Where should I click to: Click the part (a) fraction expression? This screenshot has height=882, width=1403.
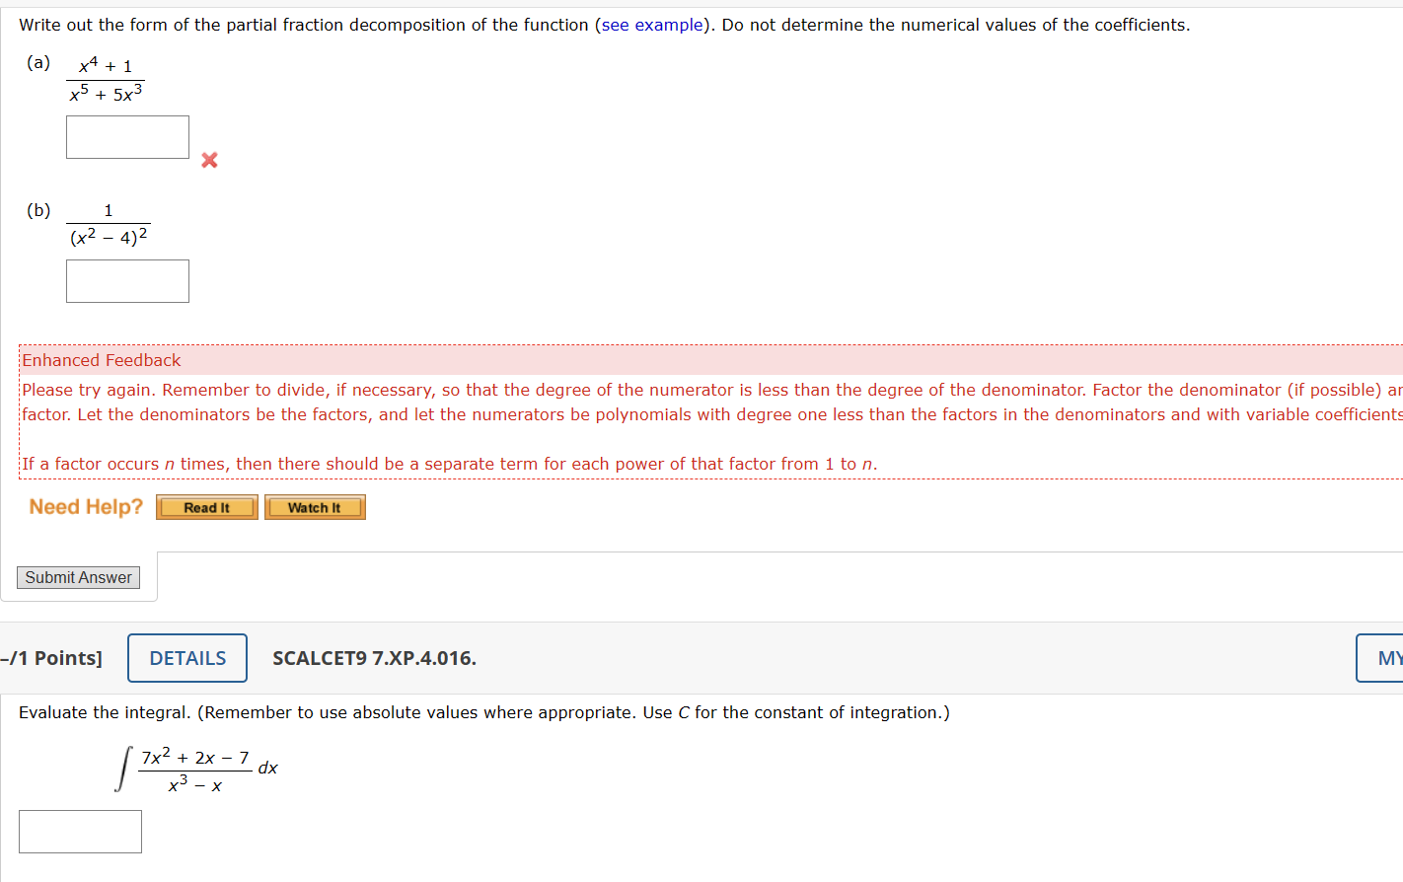[106, 79]
